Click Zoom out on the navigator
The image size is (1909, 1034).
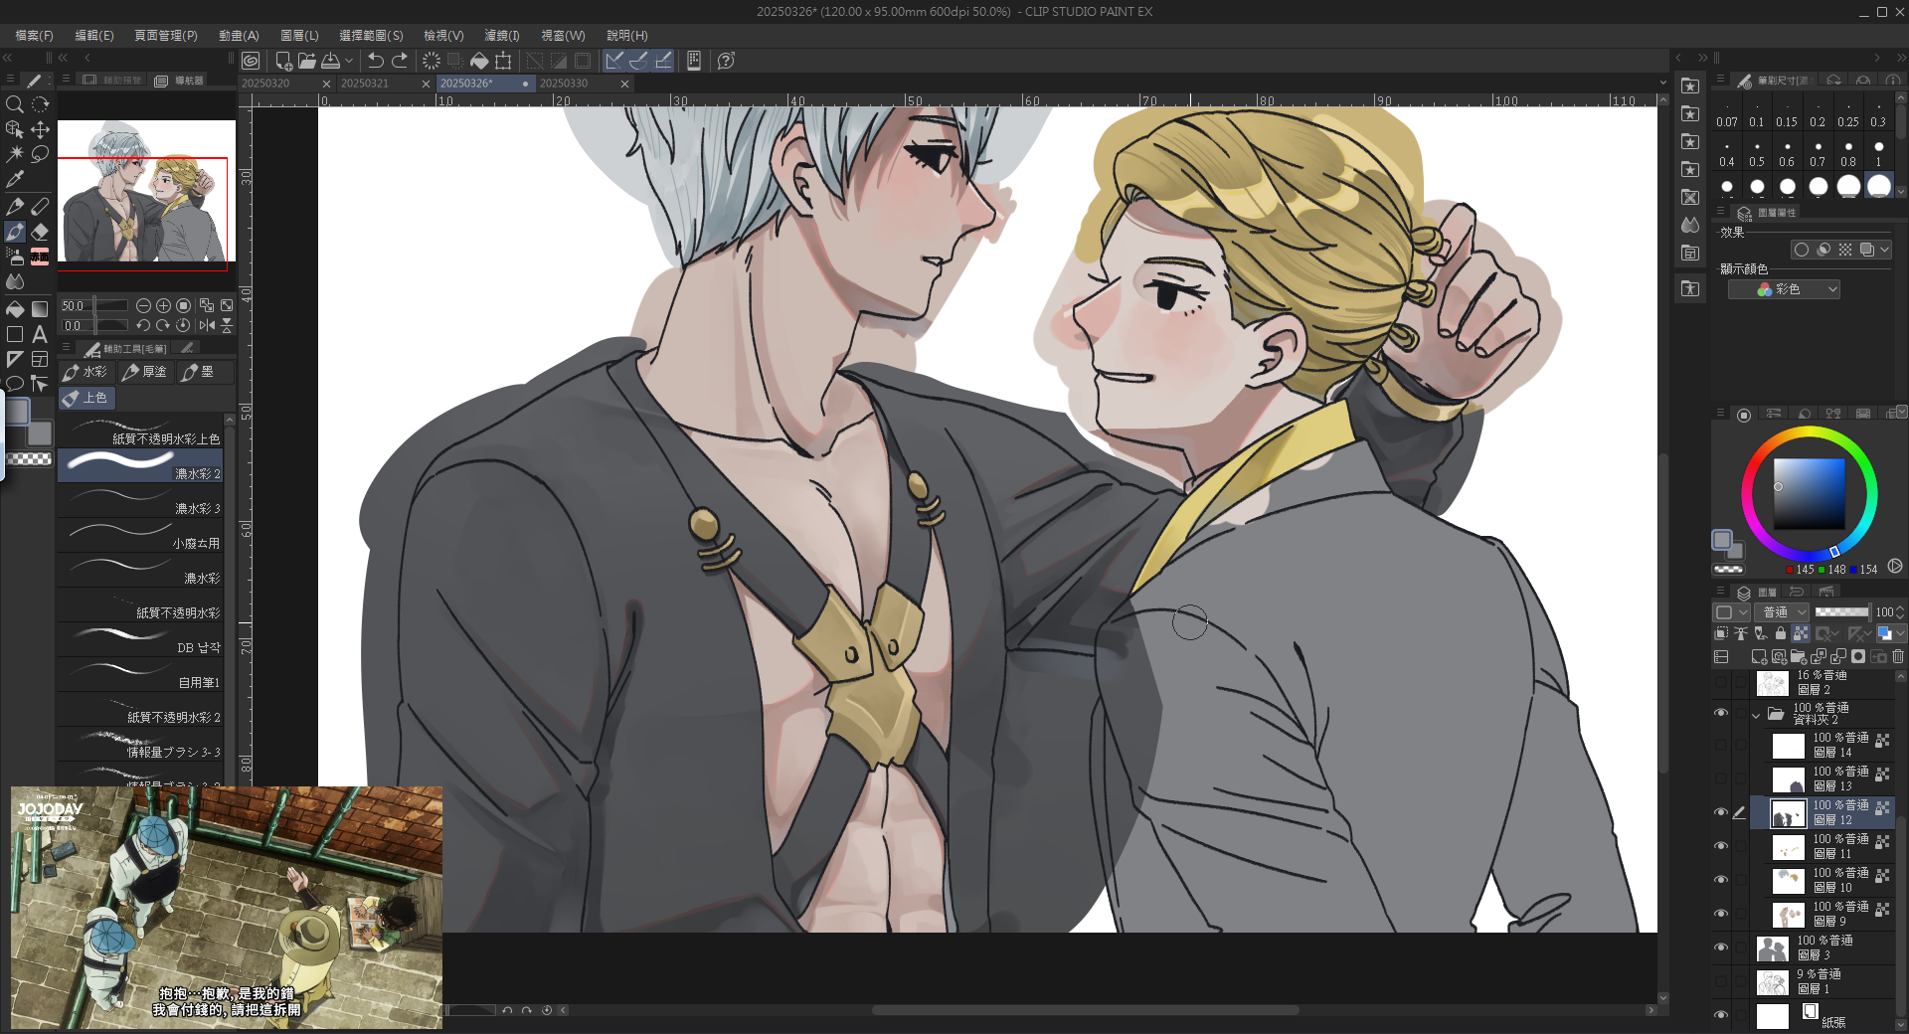tap(143, 306)
